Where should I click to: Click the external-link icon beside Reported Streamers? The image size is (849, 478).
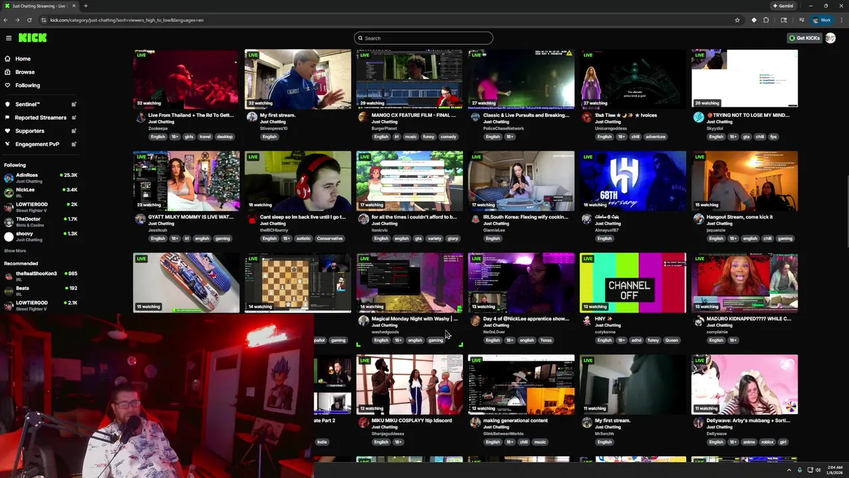point(74,118)
